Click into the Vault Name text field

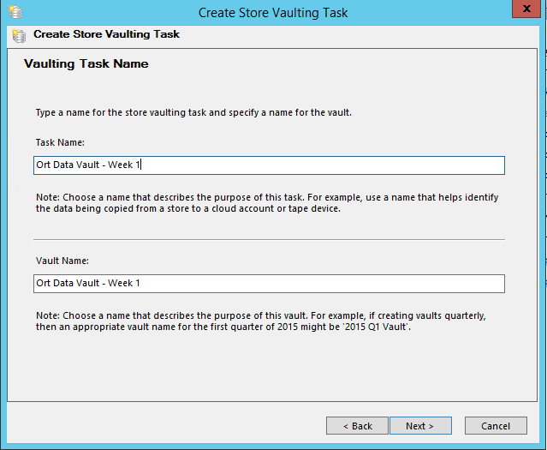tap(269, 284)
